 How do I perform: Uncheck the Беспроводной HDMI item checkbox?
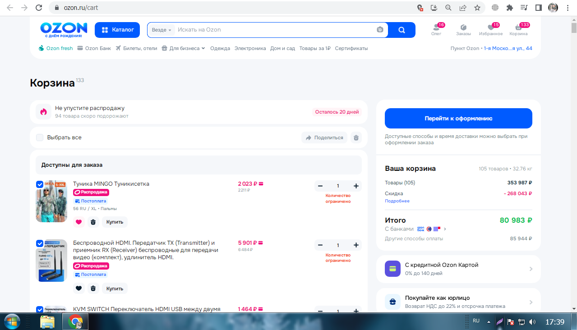pos(40,243)
